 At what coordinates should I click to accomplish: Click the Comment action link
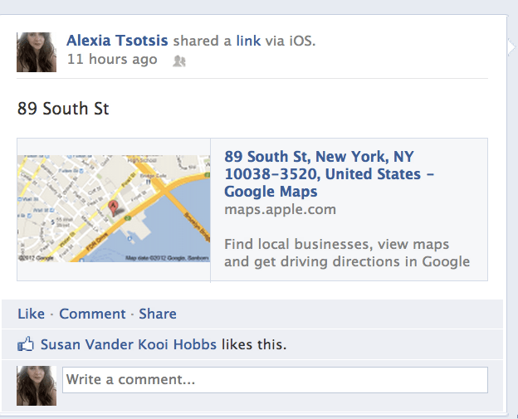(x=92, y=314)
